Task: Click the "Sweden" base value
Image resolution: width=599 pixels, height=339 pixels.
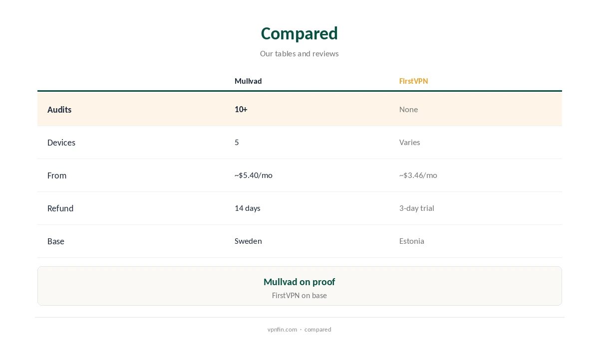Action: pyautogui.click(x=248, y=241)
